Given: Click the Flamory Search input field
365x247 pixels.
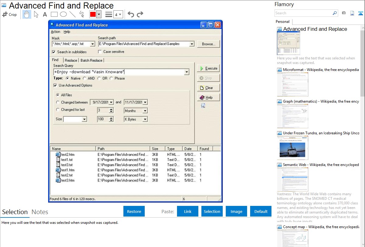Looking at the screenshot, I should click(x=303, y=13).
